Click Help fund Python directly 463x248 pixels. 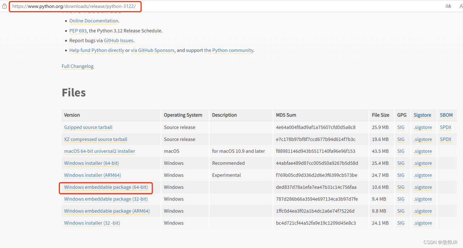click(97, 50)
